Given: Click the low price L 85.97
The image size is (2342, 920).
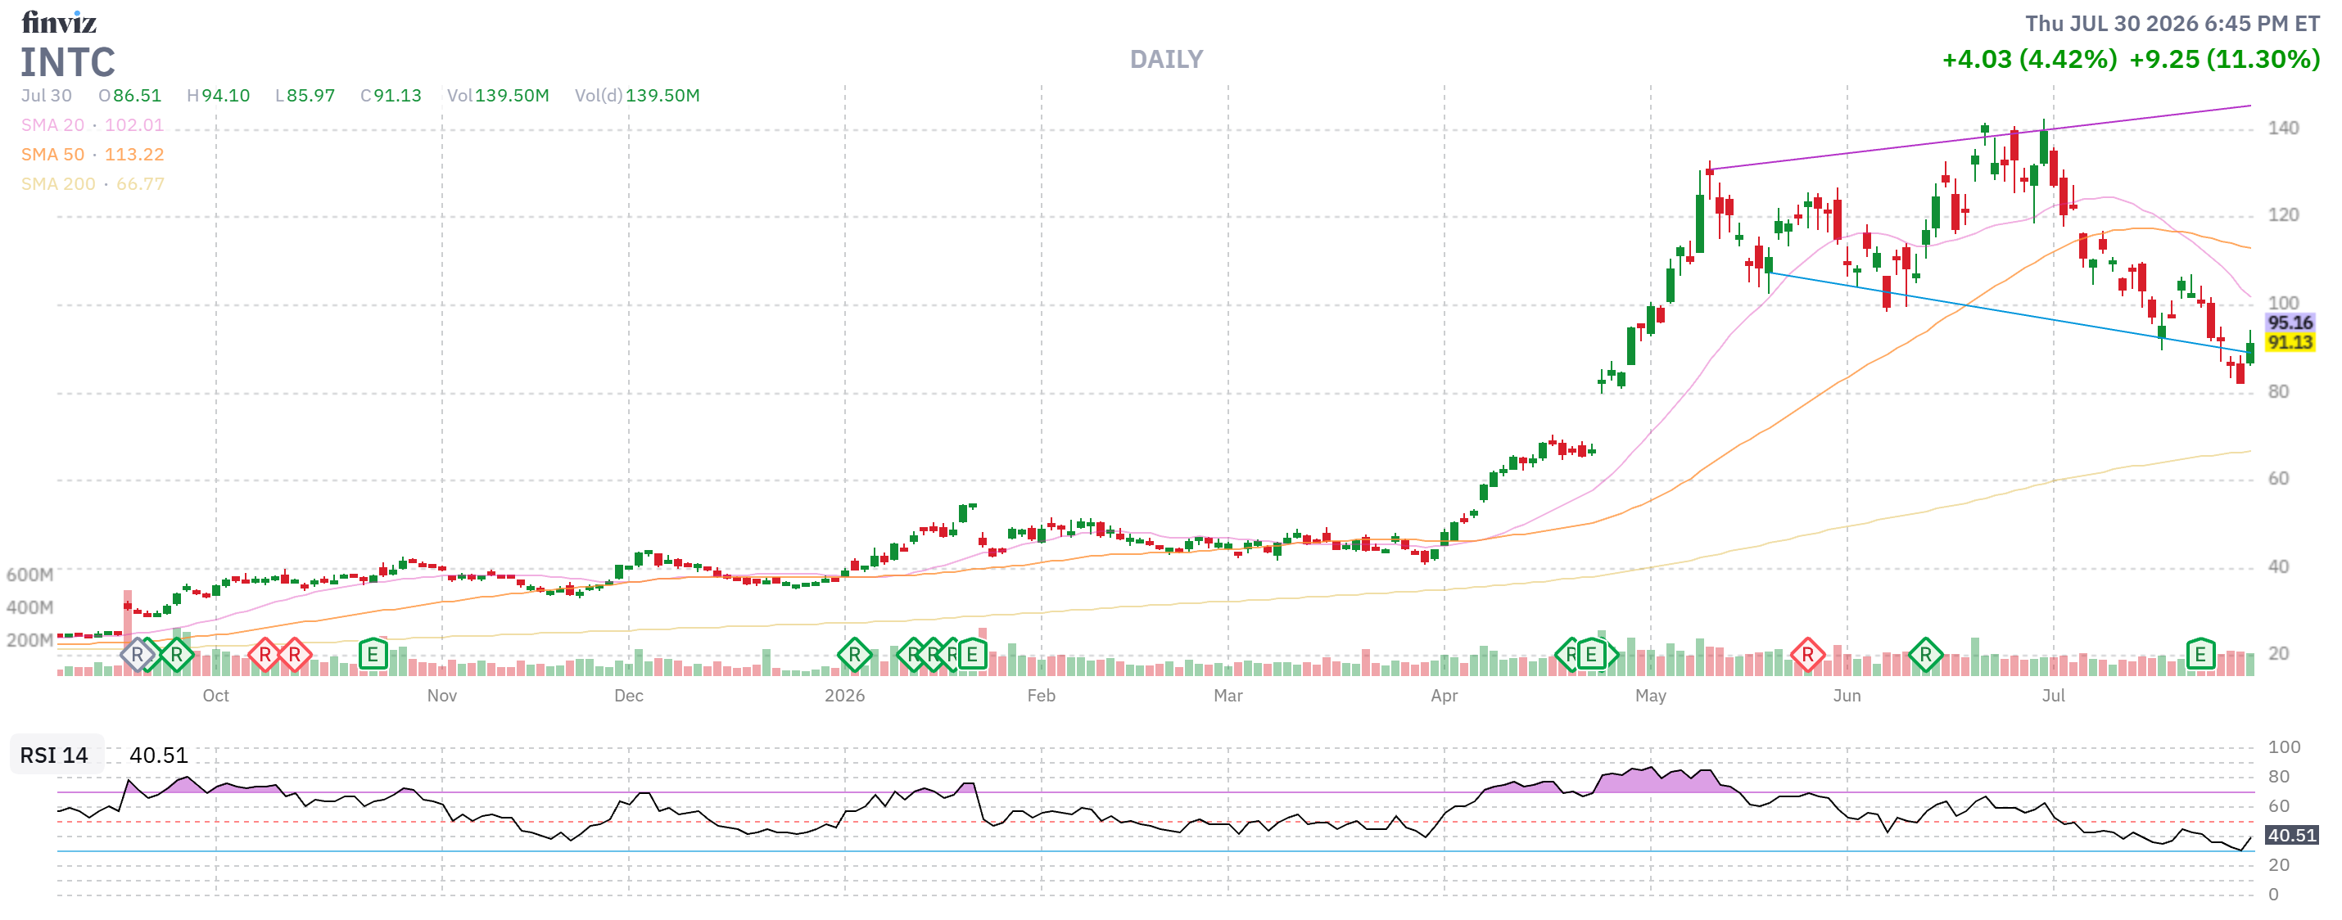Looking at the screenshot, I should tap(305, 96).
